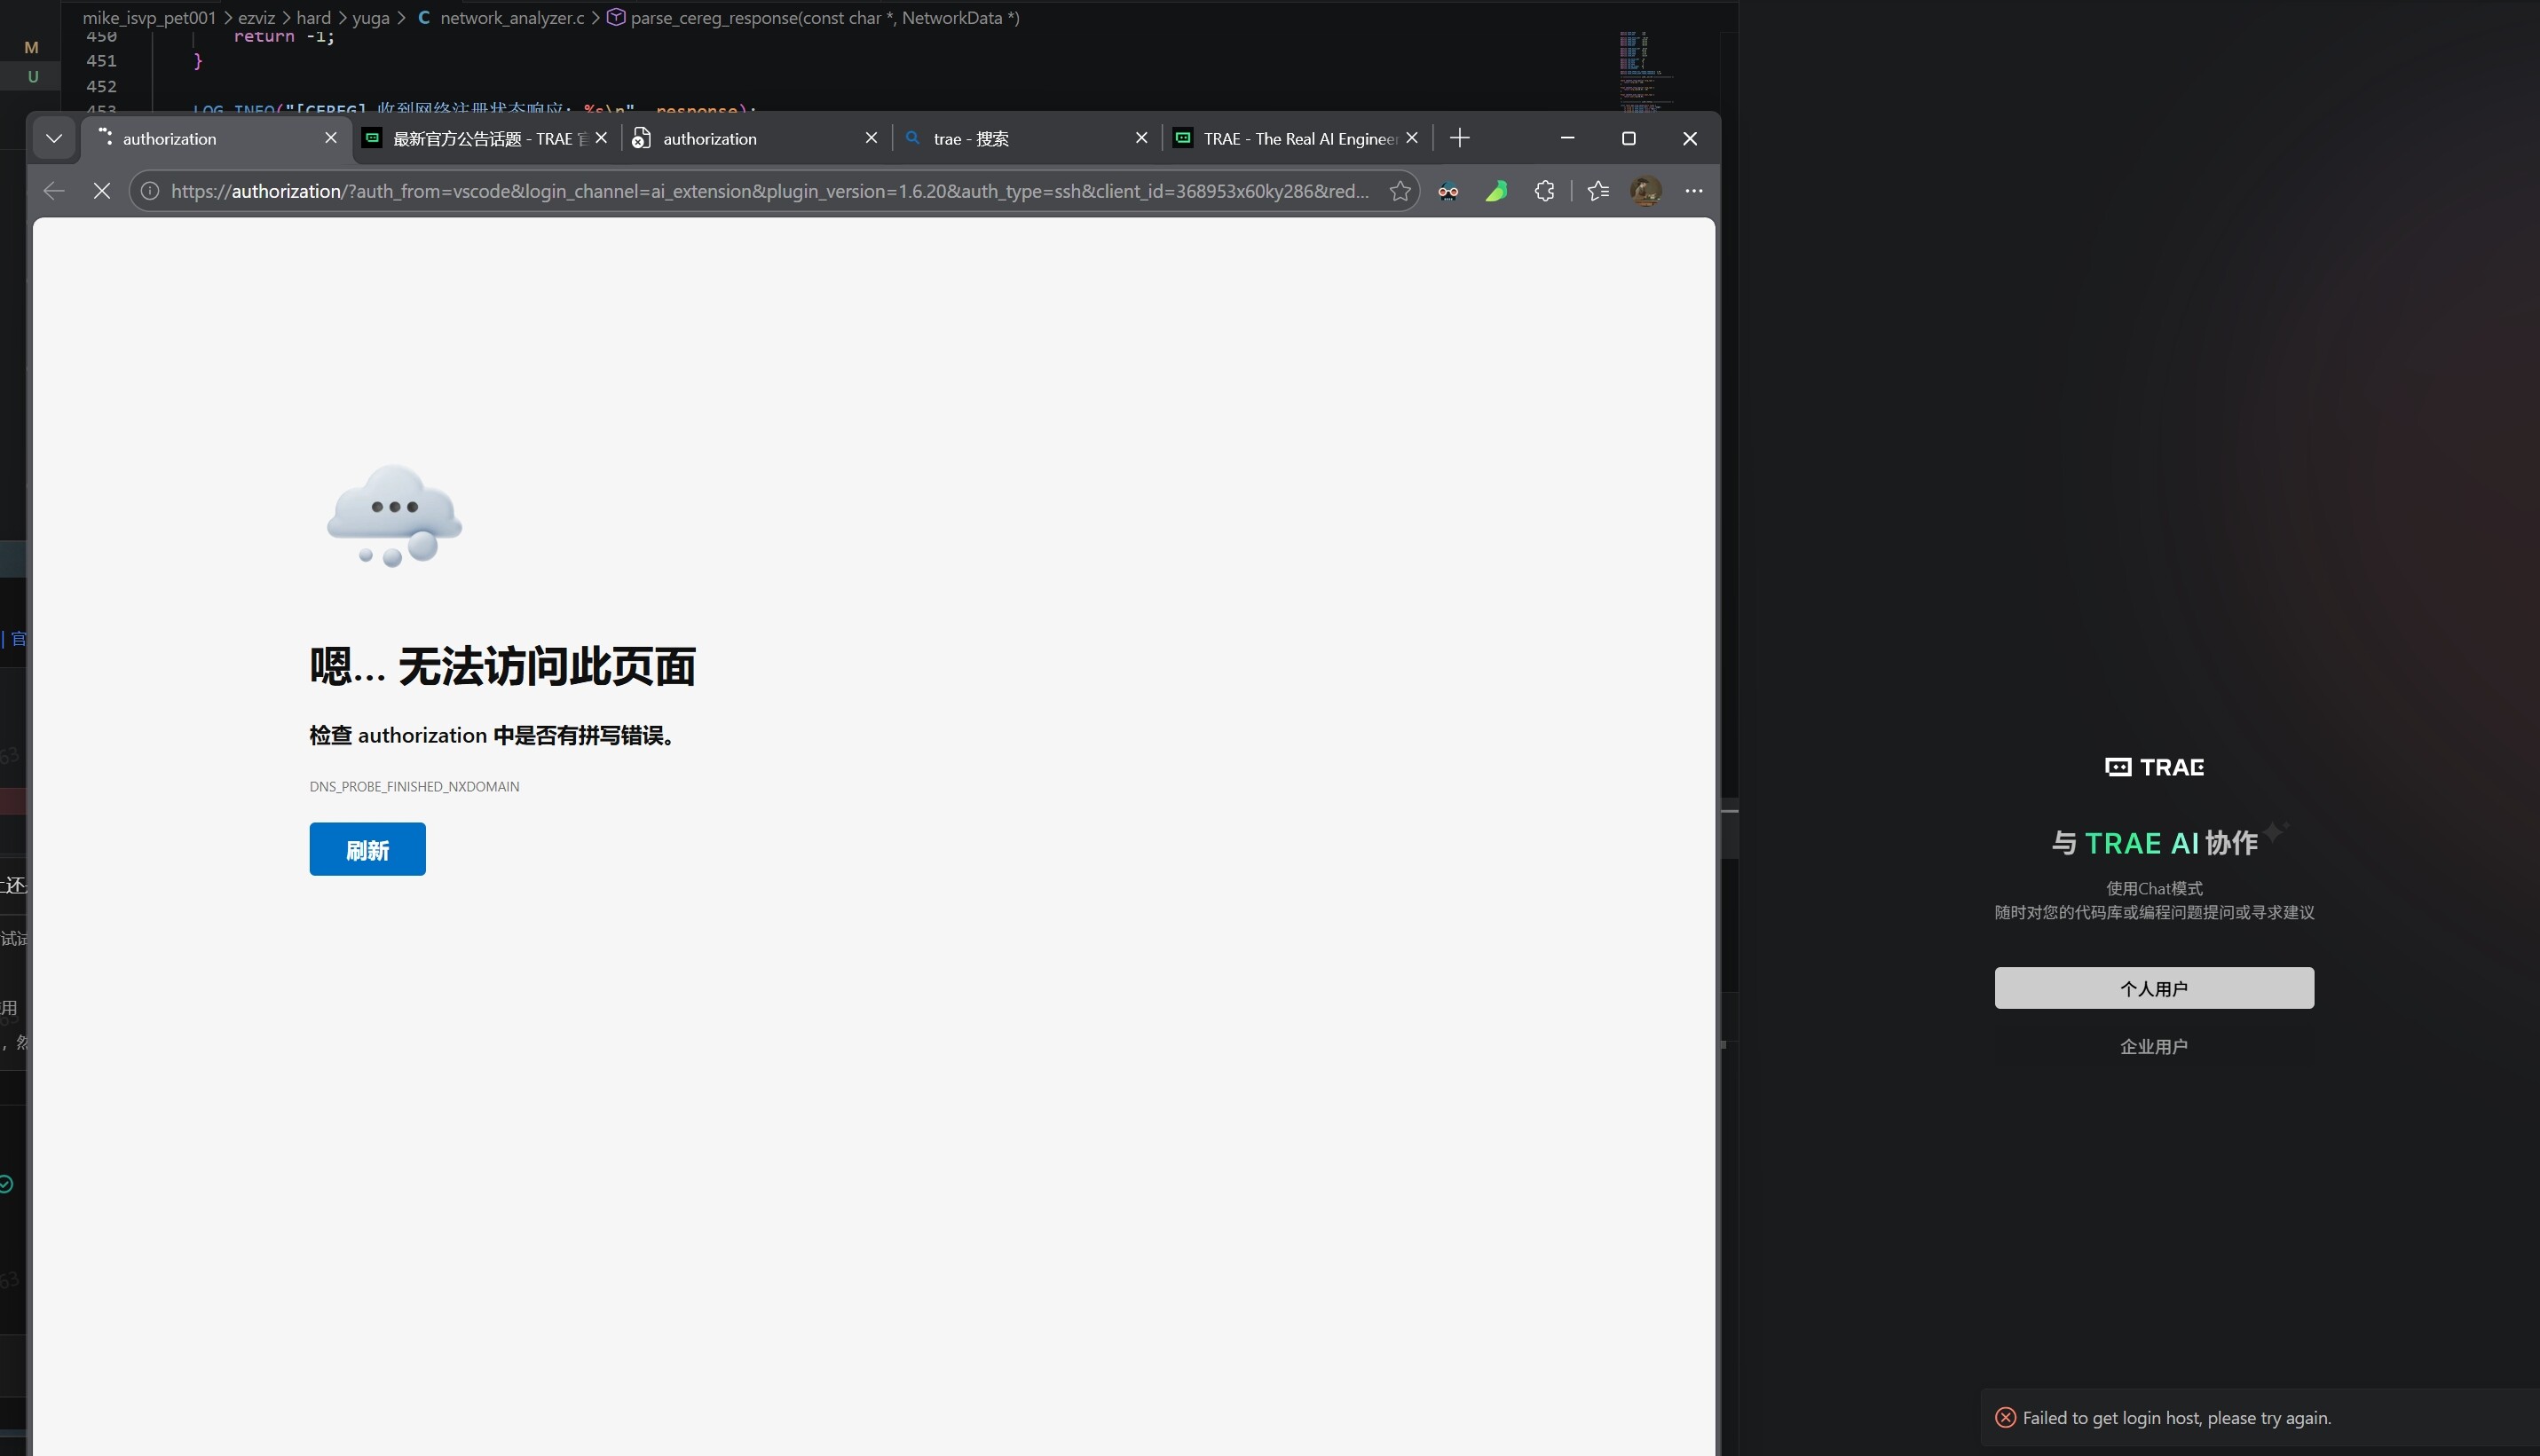Click the favorite star icon in address bar
This screenshot has height=1456, width=2540.
coord(1400,191)
